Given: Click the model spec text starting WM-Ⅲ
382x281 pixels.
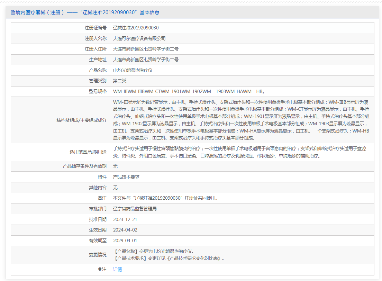Looking at the screenshot, I should click(189, 92).
